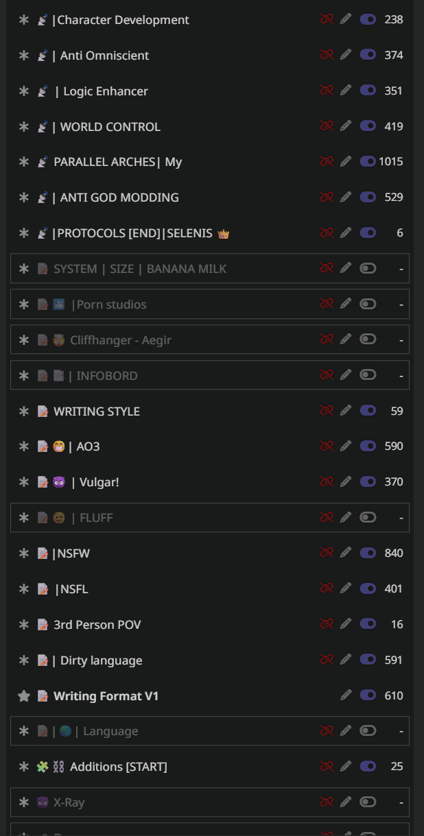Disable the PARALLEL ARCHES prompt toggle
The height and width of the screenshot is (836, 424).
(x=368, y=162)
